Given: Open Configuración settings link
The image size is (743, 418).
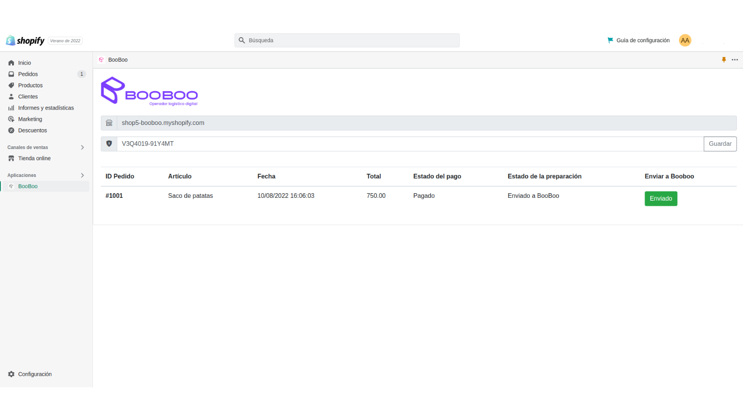Looking at the screenshot, I should 35,374.
